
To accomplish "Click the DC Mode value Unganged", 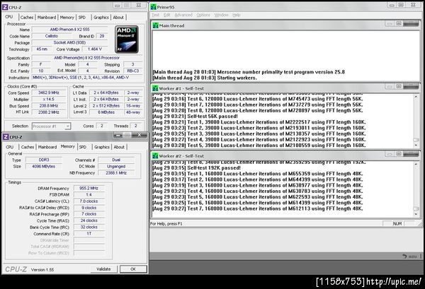I will point(116,166).
